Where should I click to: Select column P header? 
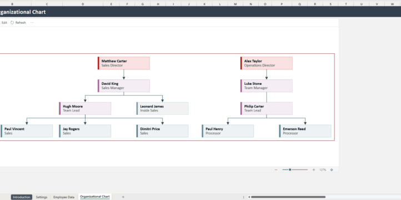click(282, 4)
